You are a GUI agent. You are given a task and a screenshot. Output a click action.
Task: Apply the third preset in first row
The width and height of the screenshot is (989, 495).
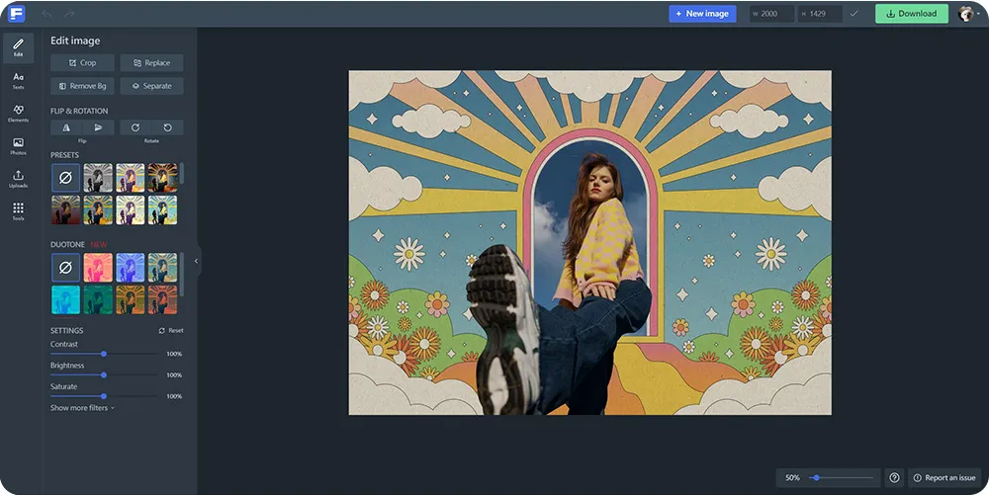tap(130, 178)
